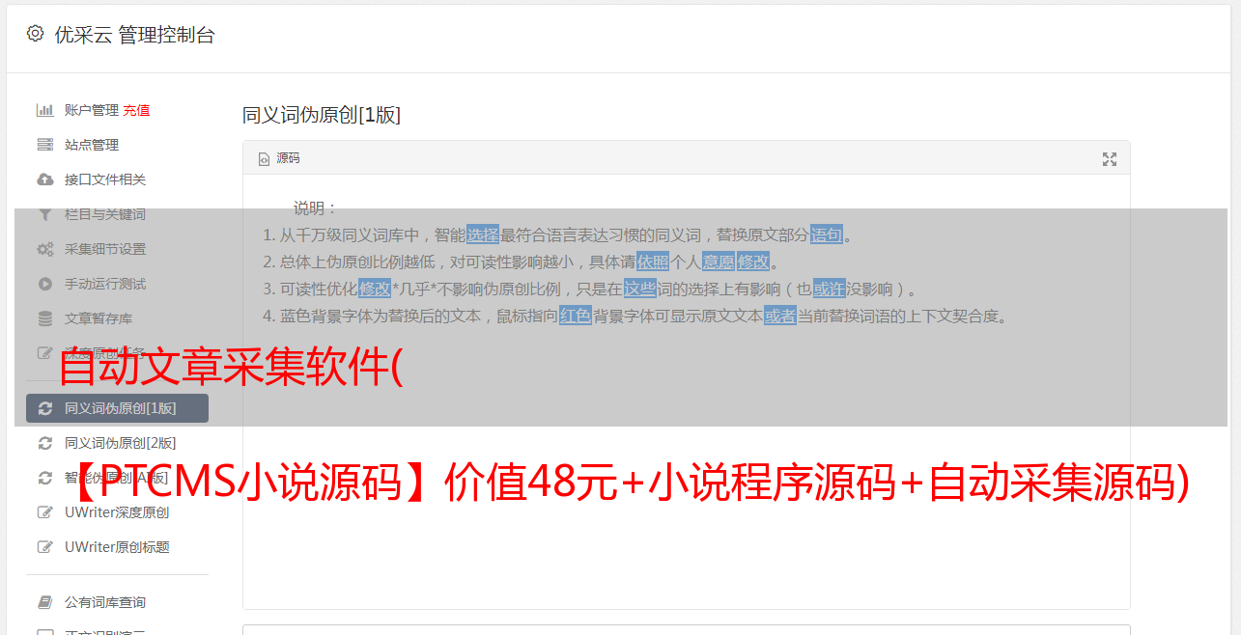Click the 手动运行测试 play icon

coord(44,284)
